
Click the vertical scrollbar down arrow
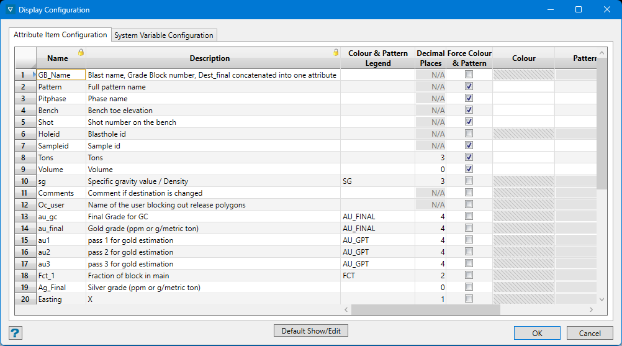coord(601,299)
